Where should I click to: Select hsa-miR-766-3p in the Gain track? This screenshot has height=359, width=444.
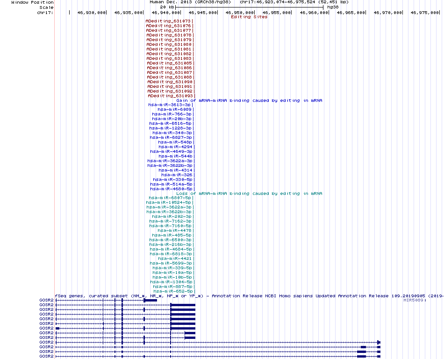172,114
